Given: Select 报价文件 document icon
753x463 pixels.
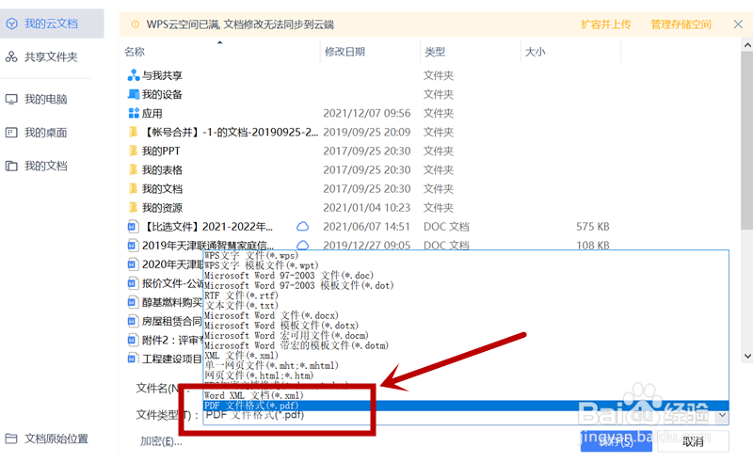Looking at the screenshot, I should click(x=133, y=283).
